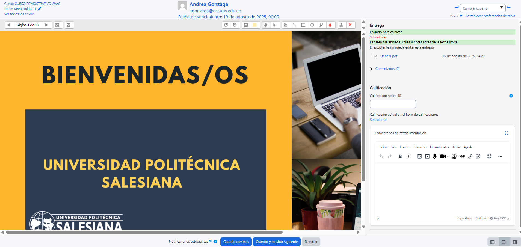Open the red annotation color picker
The image size is (521, 247).
[x=330, y=25]
